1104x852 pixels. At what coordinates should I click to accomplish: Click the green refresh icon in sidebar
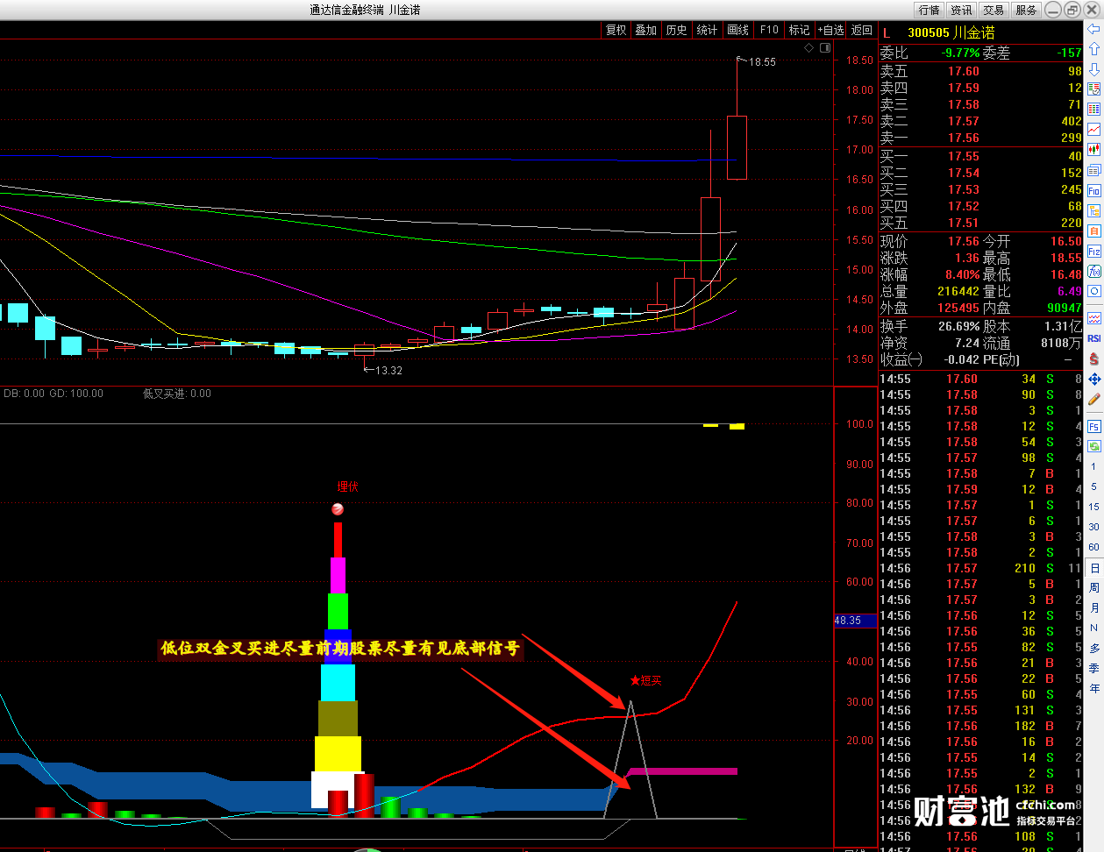tap(1094, 446)
